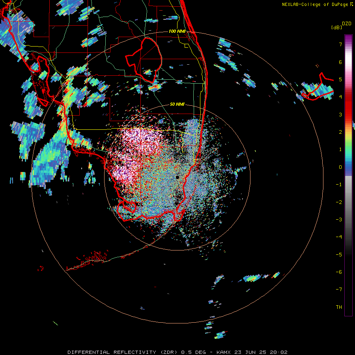Click the 7 value on the color scale
This screenshot has height=355, width=355.
(x=340, y=44)
